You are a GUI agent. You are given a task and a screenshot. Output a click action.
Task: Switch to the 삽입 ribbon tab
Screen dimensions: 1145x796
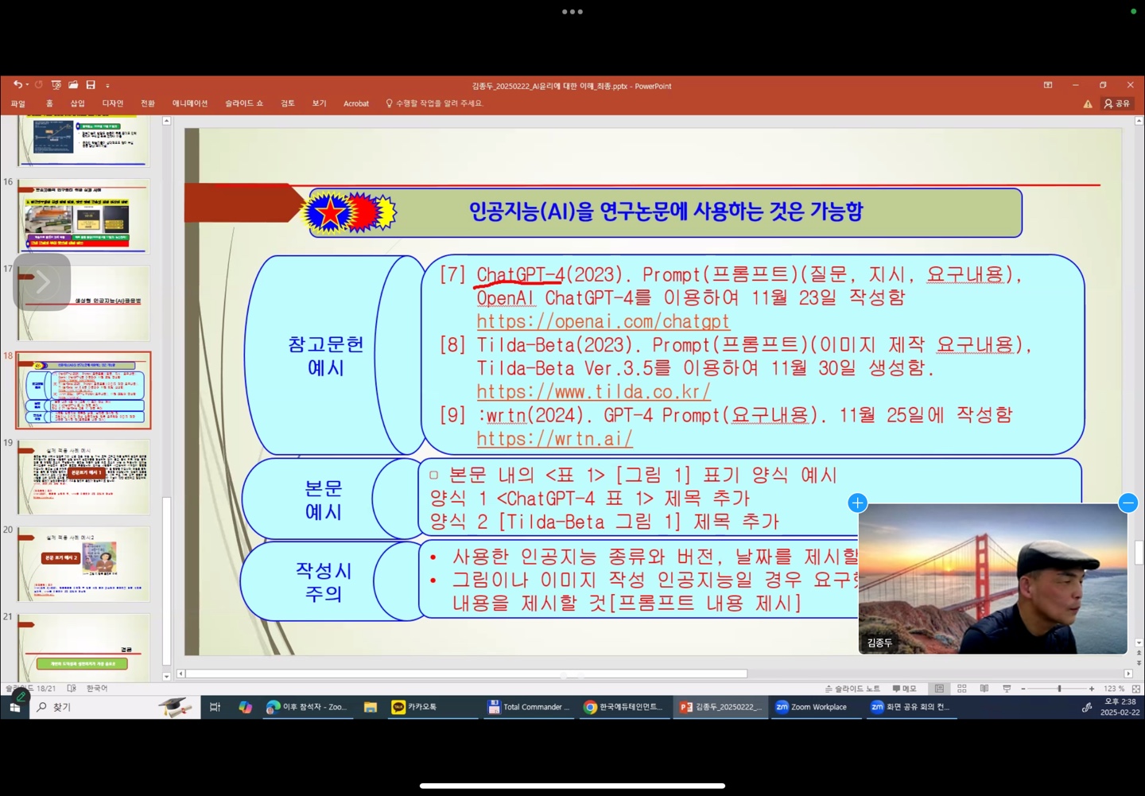[x=77, y=103]
